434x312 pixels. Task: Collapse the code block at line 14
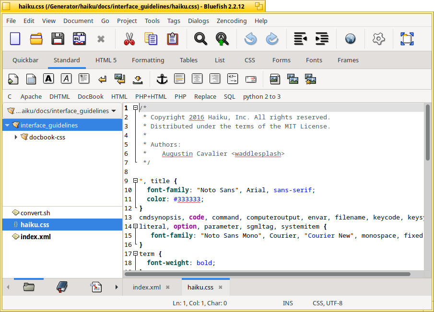(x=135, y=226)
